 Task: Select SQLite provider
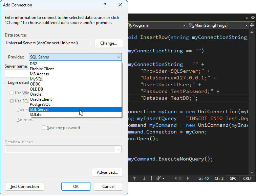click(75, 114)
